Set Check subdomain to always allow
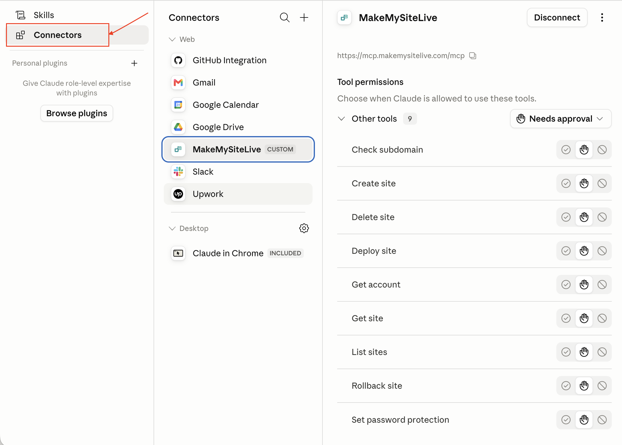Image resolution: width=622 pixels, height=445 pixels. [566, 150]
